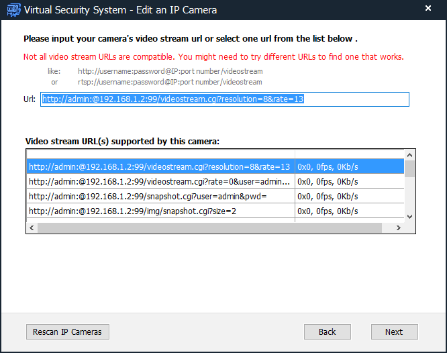This screenshot has width=447, height=353.
Task: Close the Edit an IP Camera window
Action: [428, 10]
